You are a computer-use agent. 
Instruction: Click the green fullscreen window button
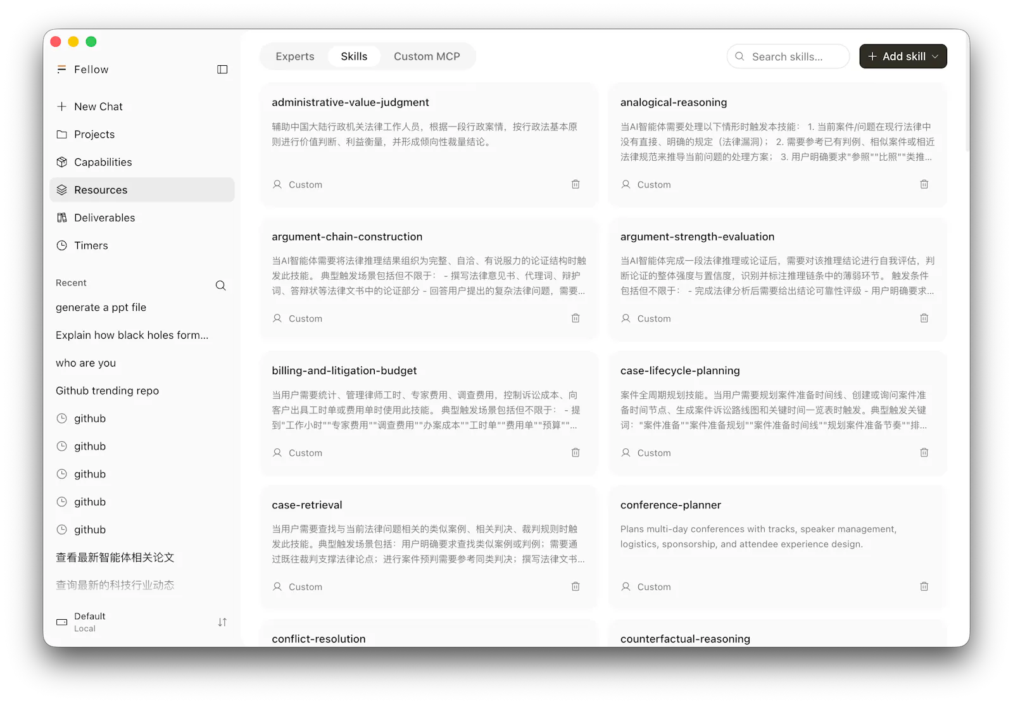(x=91, y=42)
